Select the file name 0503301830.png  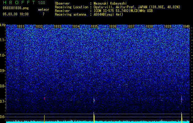click(16, 8)
